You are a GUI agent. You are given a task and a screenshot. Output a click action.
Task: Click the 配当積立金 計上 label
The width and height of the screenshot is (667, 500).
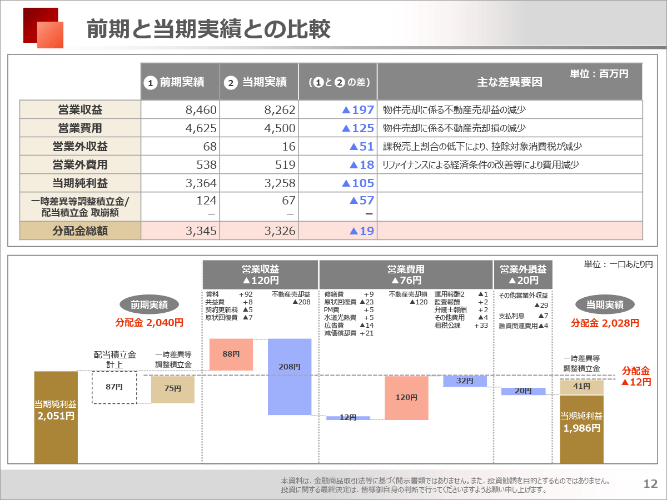[x=115, y=360]
